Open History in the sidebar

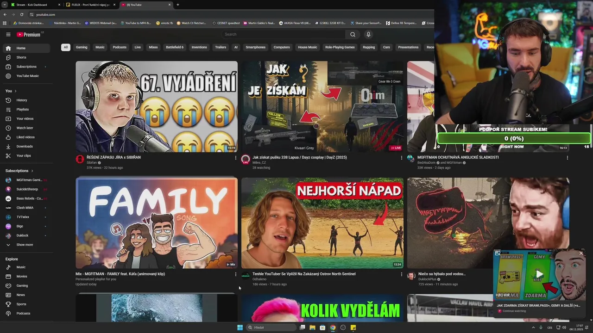click(26, 100)
